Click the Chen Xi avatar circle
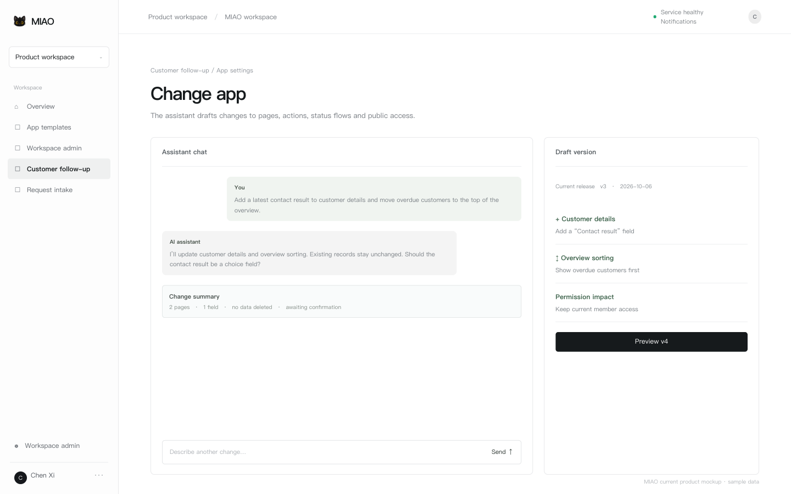 pos(20,478)
